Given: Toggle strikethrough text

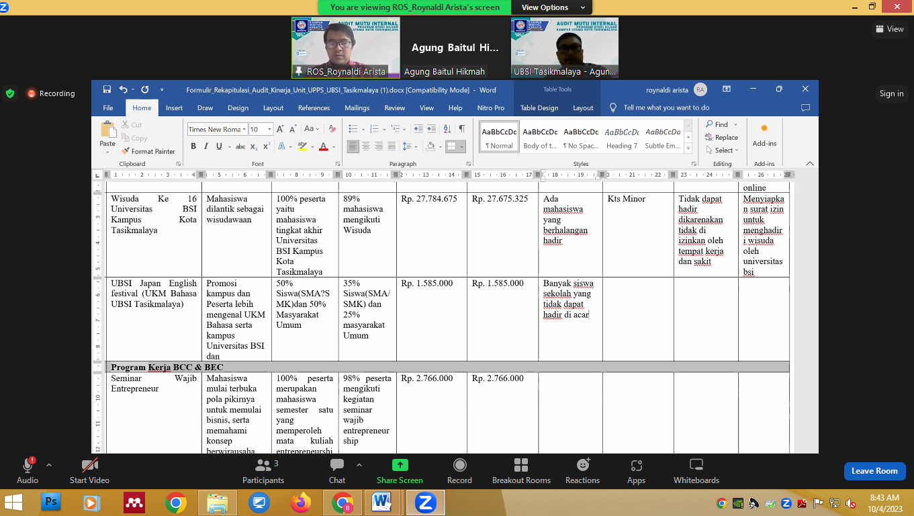Looking at the screenshot, I should click(x=240, y=146).
